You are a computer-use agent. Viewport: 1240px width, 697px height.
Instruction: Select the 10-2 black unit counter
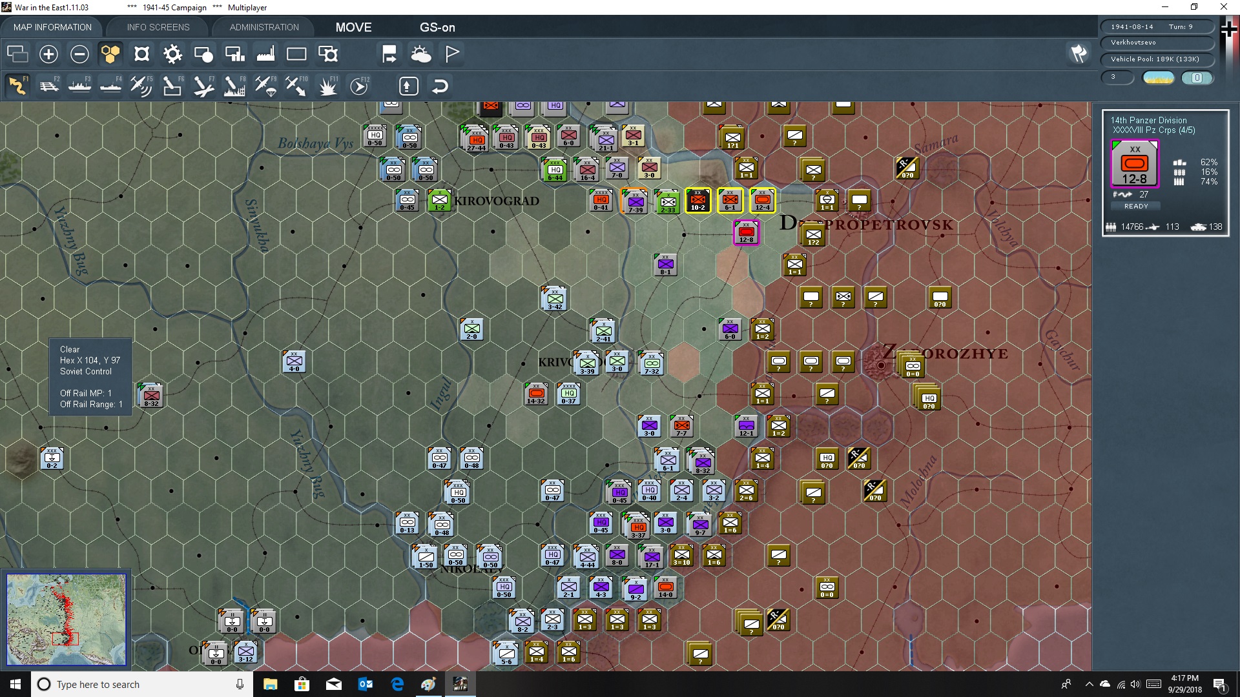pos(697,200)
